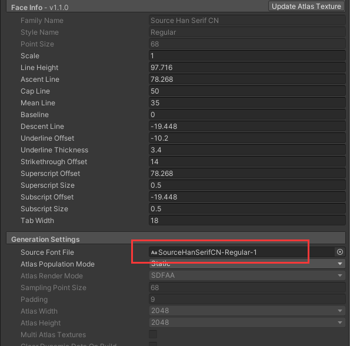Screen dimensions: 350x346
Task: Expand the Atlas Width dropdown
Action: coord(247,311)
